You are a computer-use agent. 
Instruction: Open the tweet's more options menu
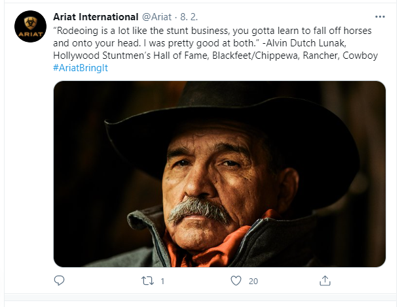point(380,16)
